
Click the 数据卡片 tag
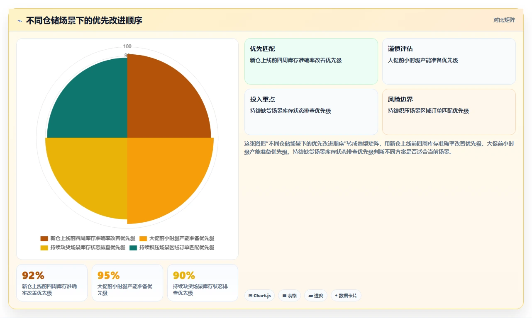(346, 296)
